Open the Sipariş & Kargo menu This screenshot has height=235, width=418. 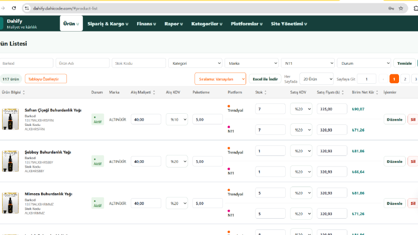(108, 24)
